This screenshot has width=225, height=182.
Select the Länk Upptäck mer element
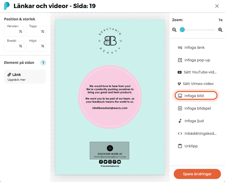25,77
